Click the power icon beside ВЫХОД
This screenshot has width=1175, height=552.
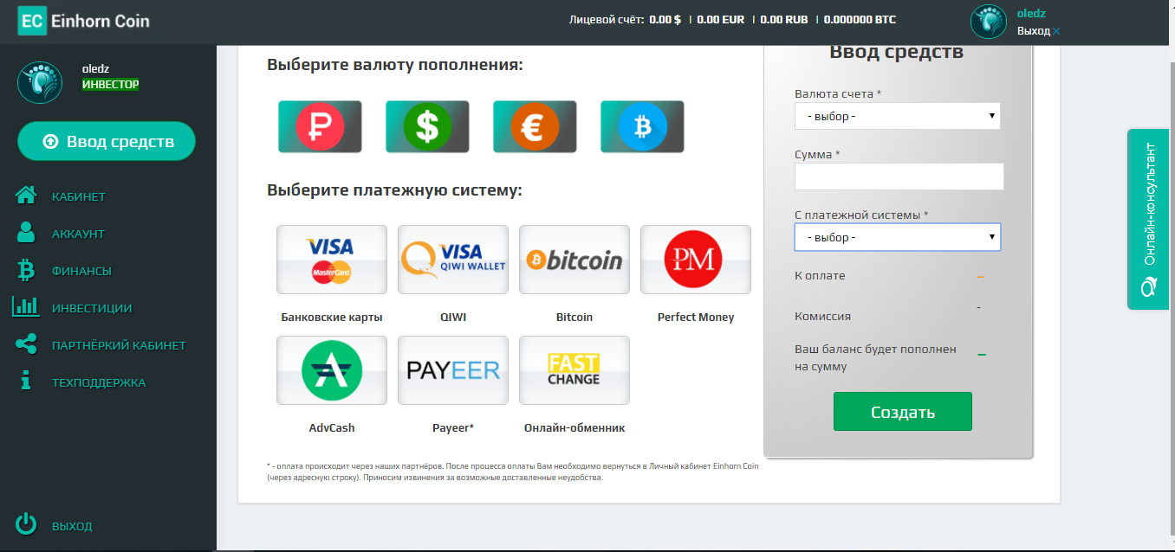click(x=27, y=524)
